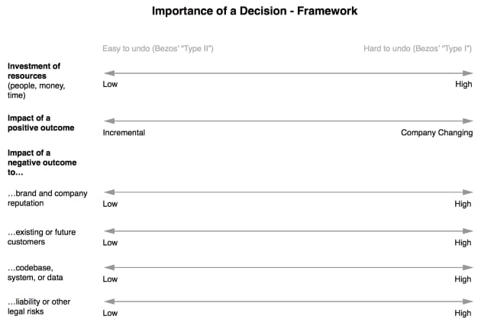Click the middle of the Investment resources slider line
Screen dimensions: 481x329
[289, 73]
